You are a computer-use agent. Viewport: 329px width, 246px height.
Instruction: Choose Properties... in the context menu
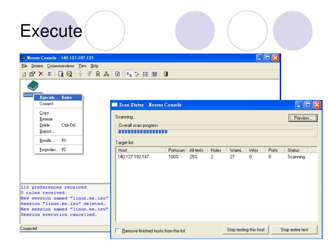[x=58, y=150]
